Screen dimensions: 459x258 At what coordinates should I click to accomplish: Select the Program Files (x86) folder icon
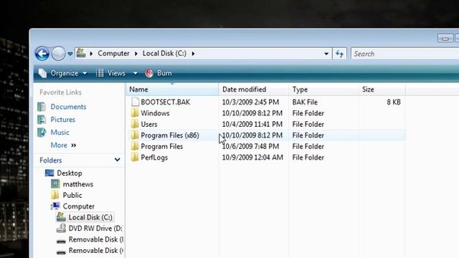(135, 135)
